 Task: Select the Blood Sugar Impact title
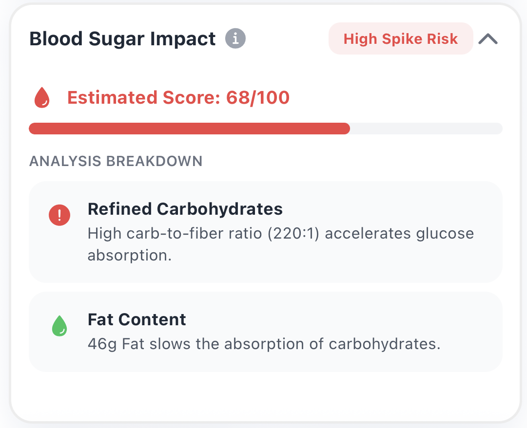(122, 38)
